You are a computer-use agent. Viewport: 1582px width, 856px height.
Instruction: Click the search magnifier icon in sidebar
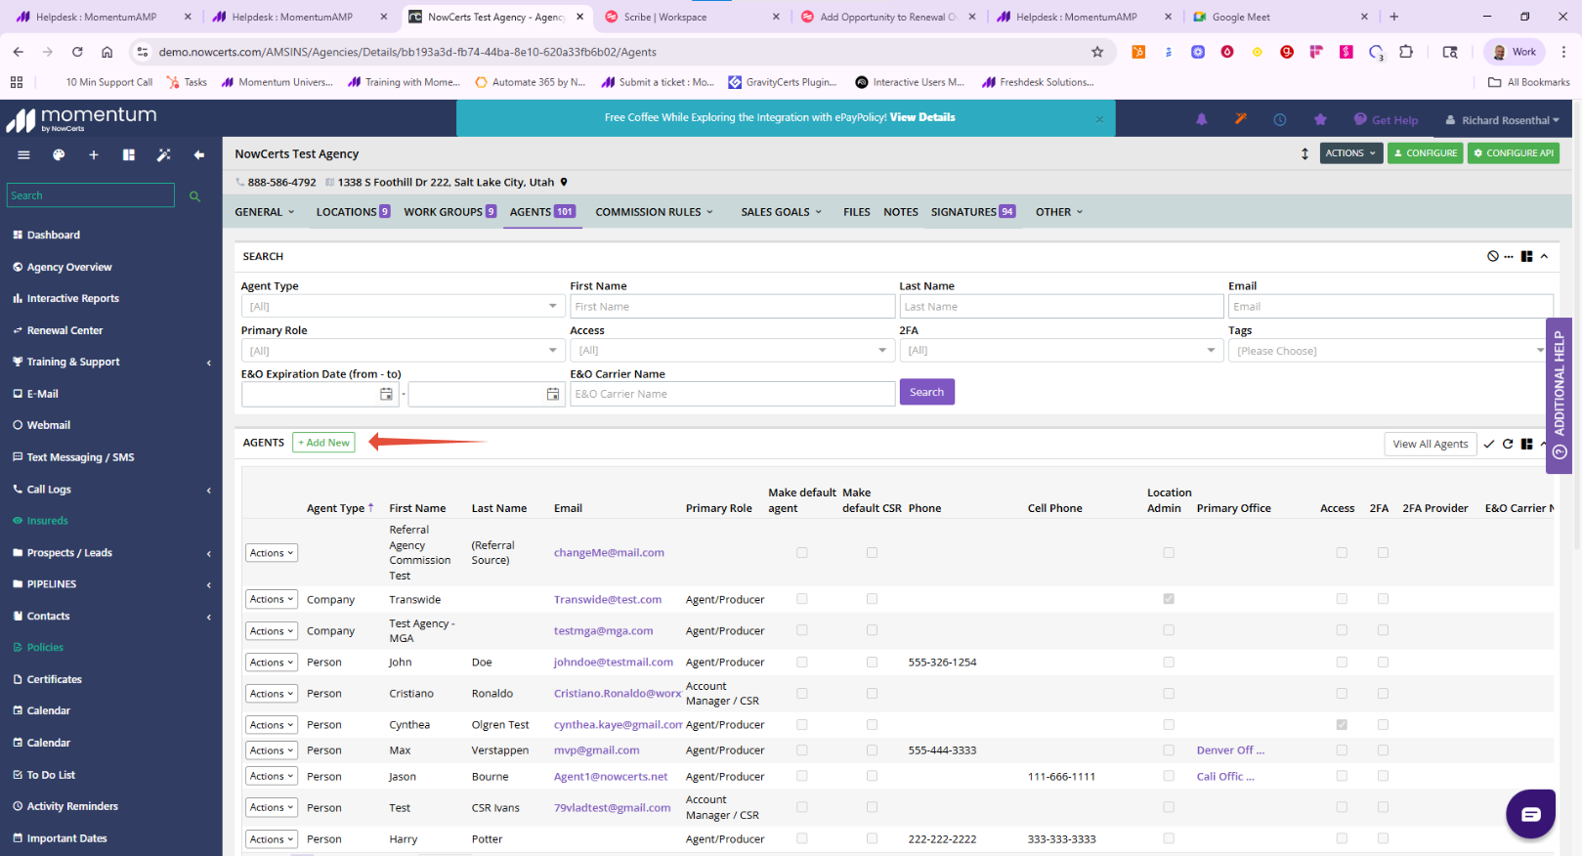pyautogui.click(x=194, y=196)
